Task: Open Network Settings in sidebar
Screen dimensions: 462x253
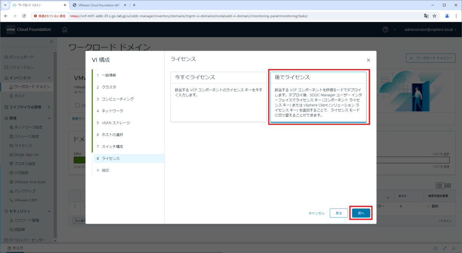Action: pos(27,127)
